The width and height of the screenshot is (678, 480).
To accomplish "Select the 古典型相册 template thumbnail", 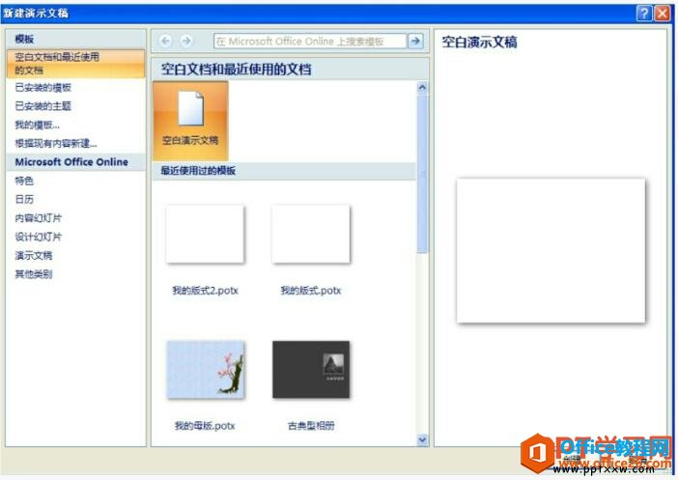I will (311, 370).
